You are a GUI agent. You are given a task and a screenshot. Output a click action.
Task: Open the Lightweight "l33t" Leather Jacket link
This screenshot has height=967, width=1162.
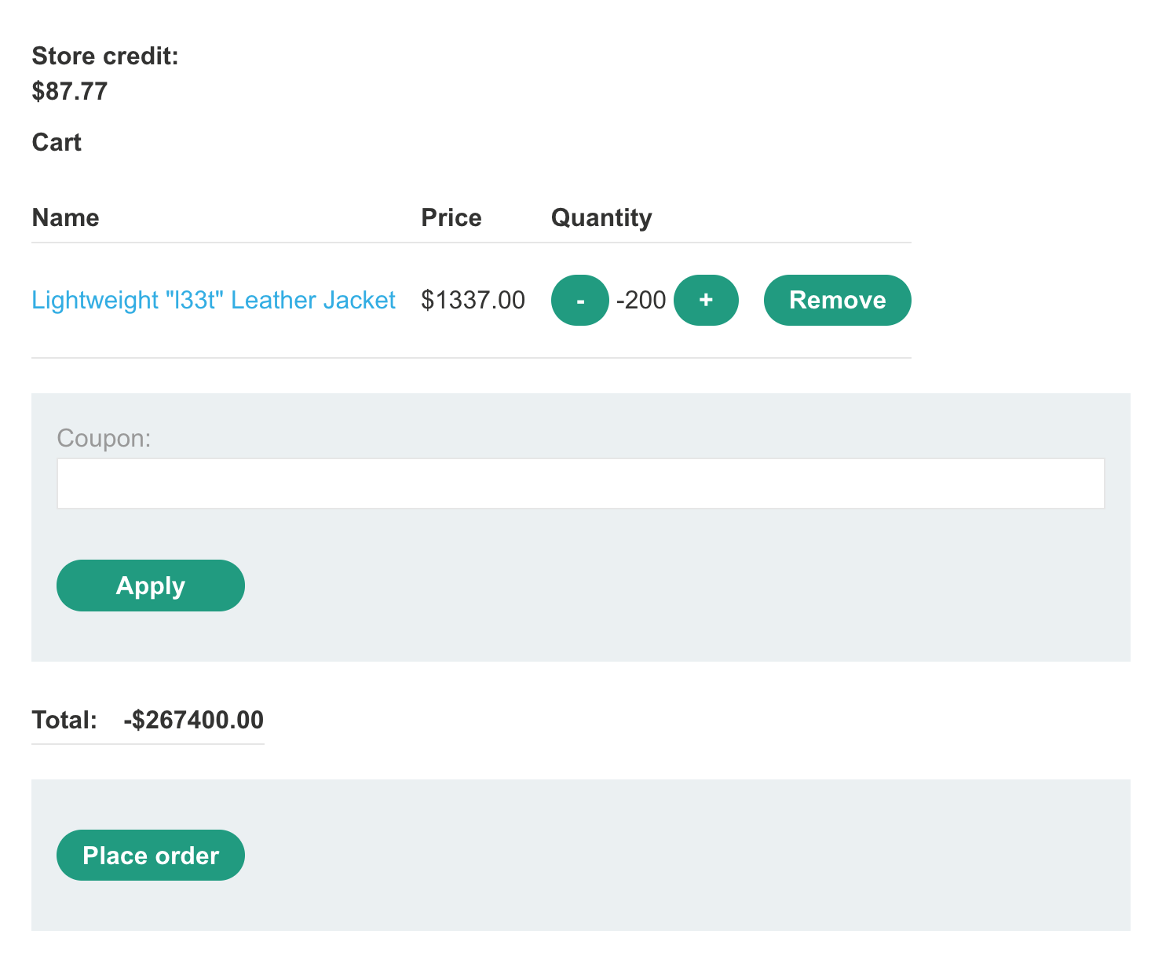click(x=214, y=300)
